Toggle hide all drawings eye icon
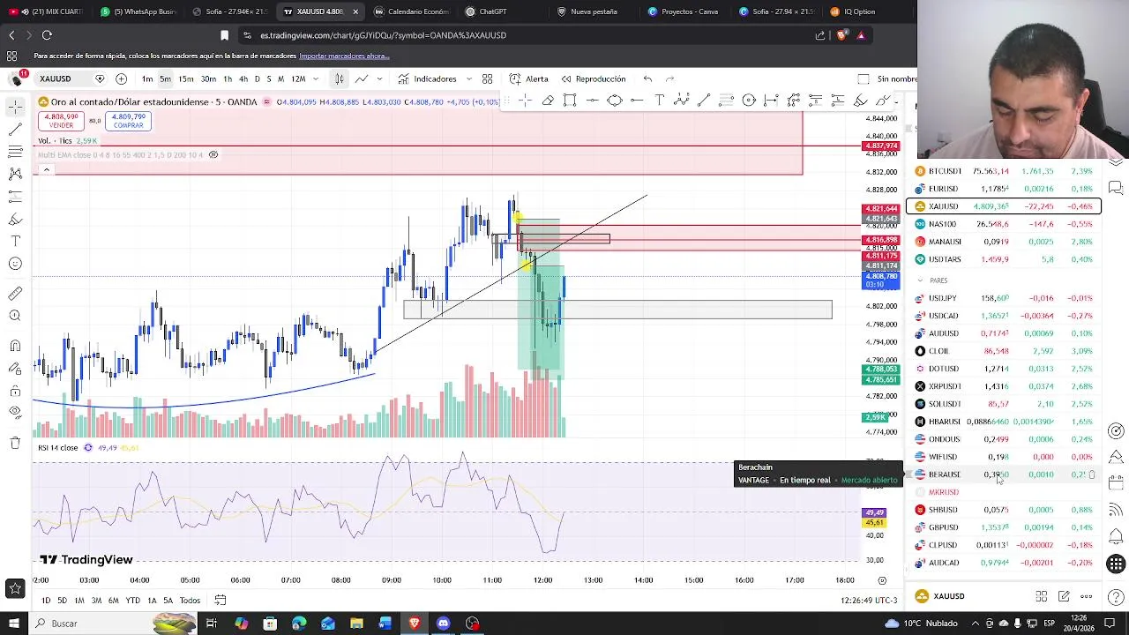1129x635 pixels. pyautogui.click(x=15, y=413)
